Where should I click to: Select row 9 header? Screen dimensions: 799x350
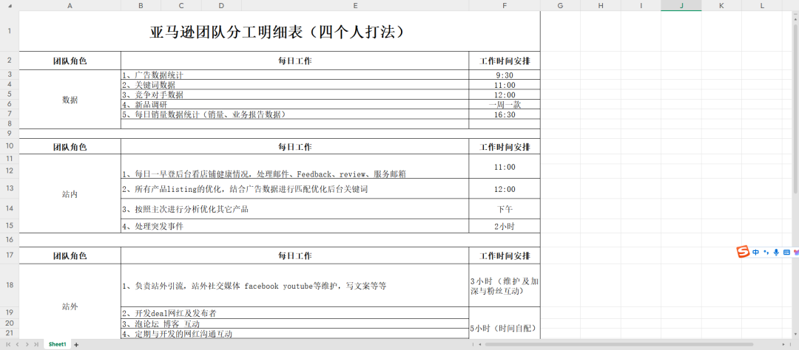pos(9,134)
